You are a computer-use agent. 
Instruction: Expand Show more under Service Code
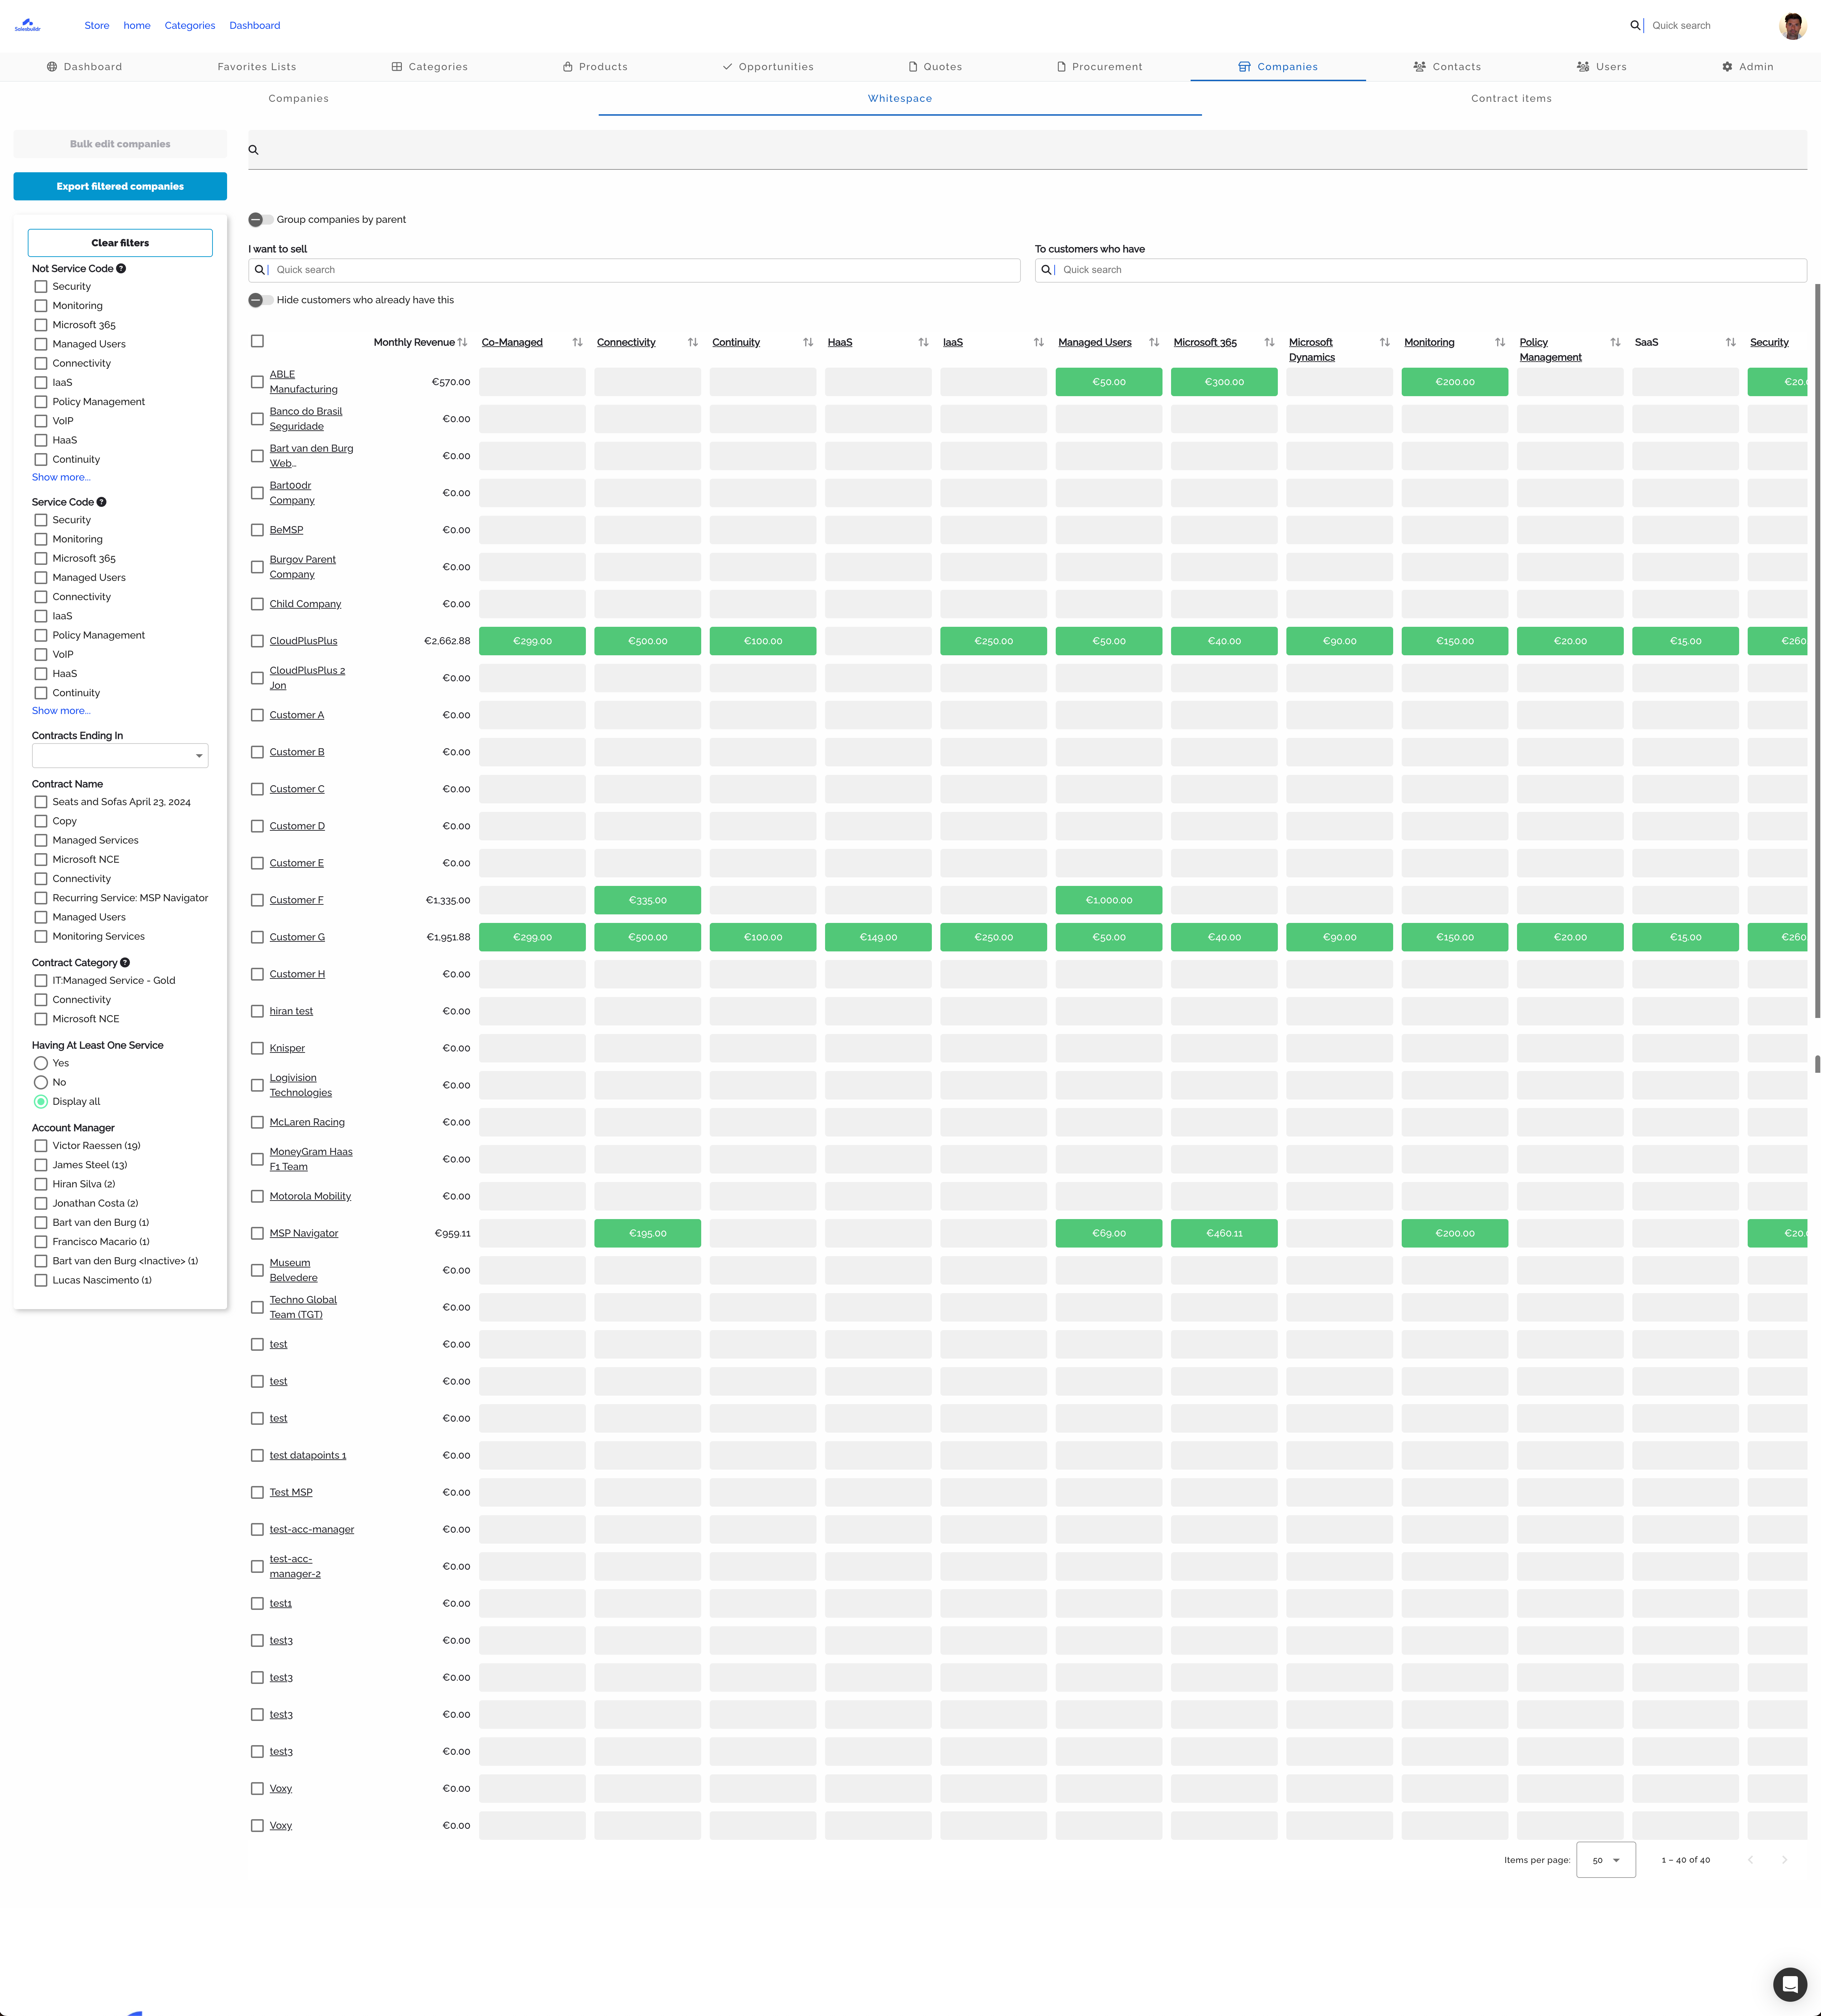coord(61,711)
